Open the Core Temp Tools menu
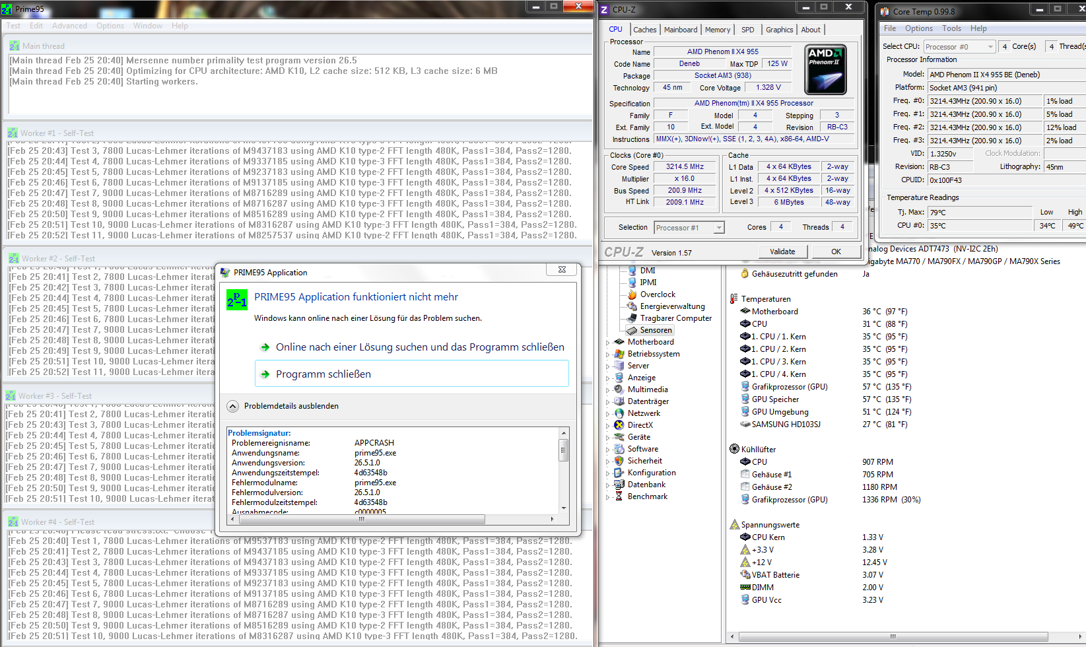The image size is (1086, 647). (x=951, y=28)
